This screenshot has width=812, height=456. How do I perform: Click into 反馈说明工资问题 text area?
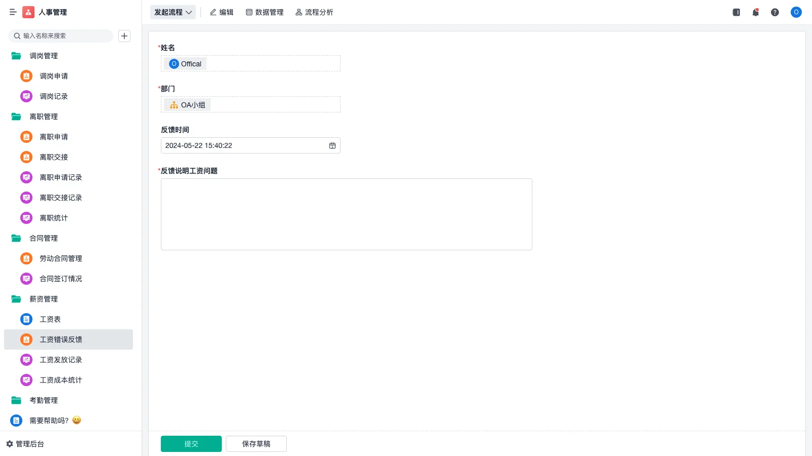click(x=346, y=214)
